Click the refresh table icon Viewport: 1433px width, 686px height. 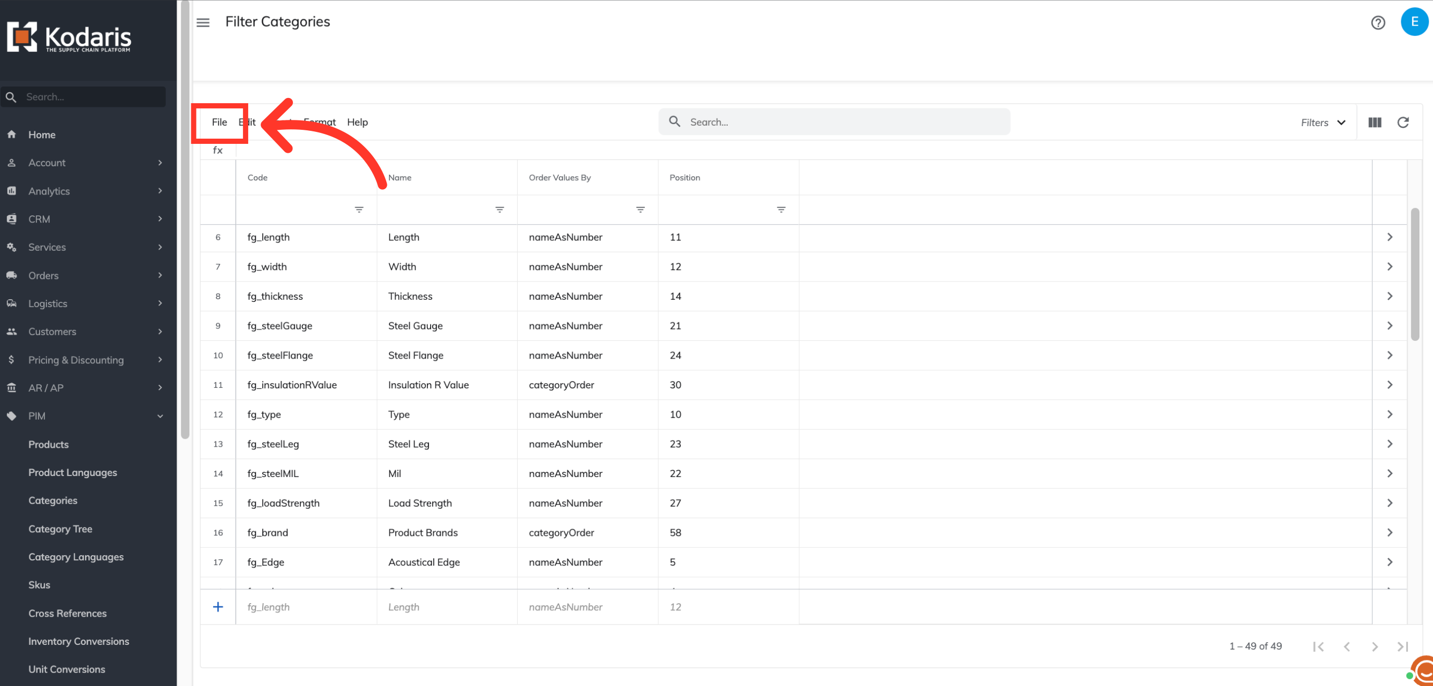tap(1402, 122)
